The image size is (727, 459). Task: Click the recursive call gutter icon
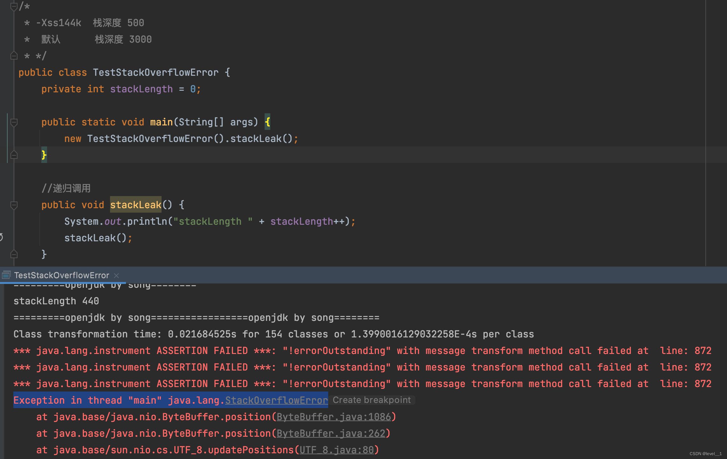point(1,237)
